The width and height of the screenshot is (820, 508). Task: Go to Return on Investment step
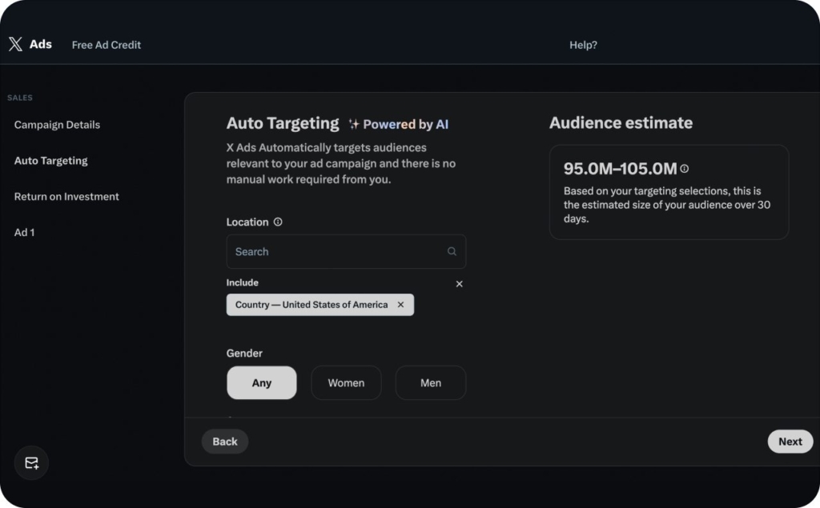coord(66,197)
